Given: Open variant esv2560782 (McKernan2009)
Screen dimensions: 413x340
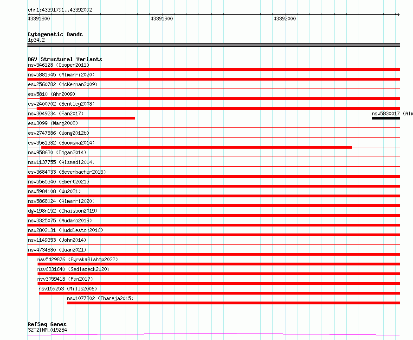Looking at the screenshot, I should pos(63,84).
